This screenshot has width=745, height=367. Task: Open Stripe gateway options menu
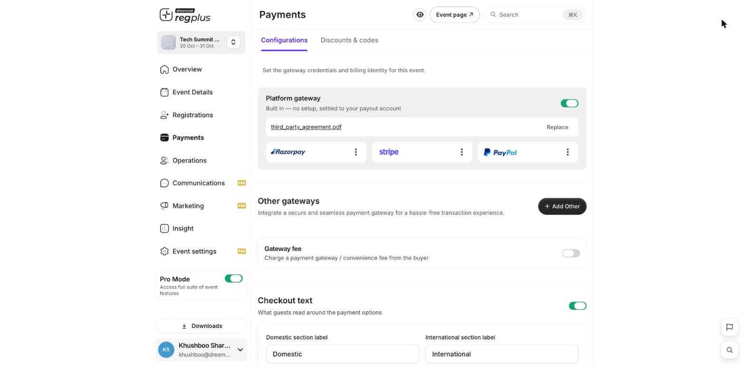[x=462, y=152]
